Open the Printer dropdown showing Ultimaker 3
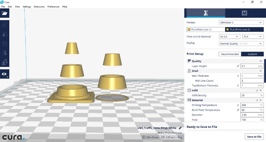 click(241, 22)
